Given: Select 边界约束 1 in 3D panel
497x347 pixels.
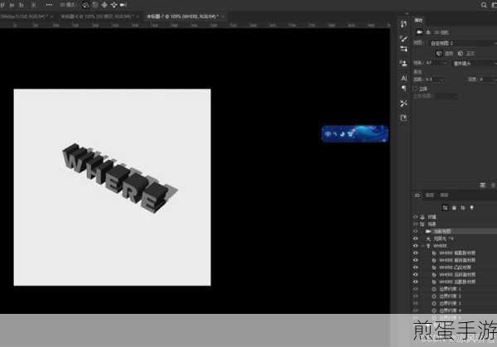Looking at the screenshot, I should pyautogui.click(x=455, y=289).
